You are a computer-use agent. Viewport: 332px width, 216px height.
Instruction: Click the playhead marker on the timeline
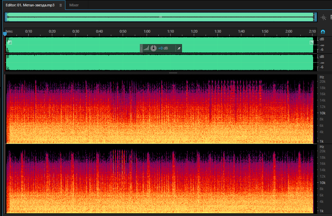[x=5, y=34]
